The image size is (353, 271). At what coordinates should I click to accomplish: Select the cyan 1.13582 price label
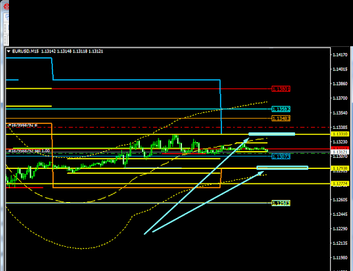281,109
